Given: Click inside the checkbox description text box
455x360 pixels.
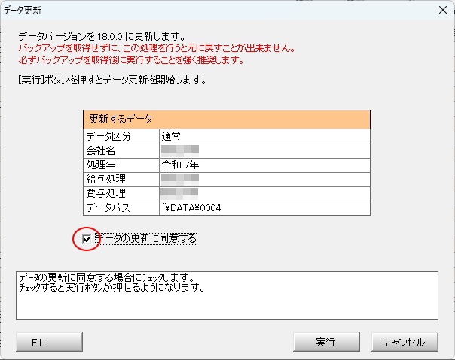Looking at the screenshot, I should coord(226,301).
